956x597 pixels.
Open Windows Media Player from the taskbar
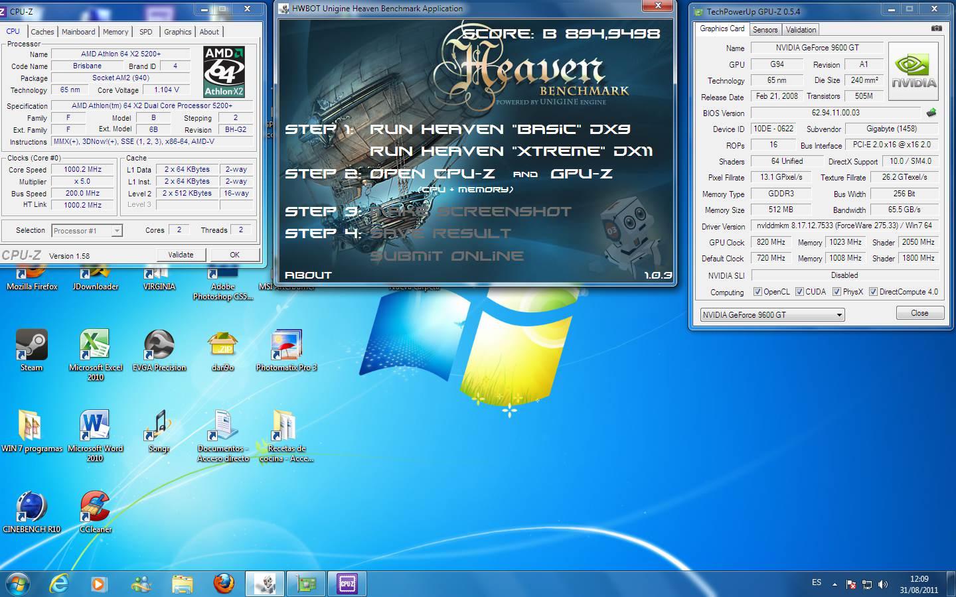98,584
